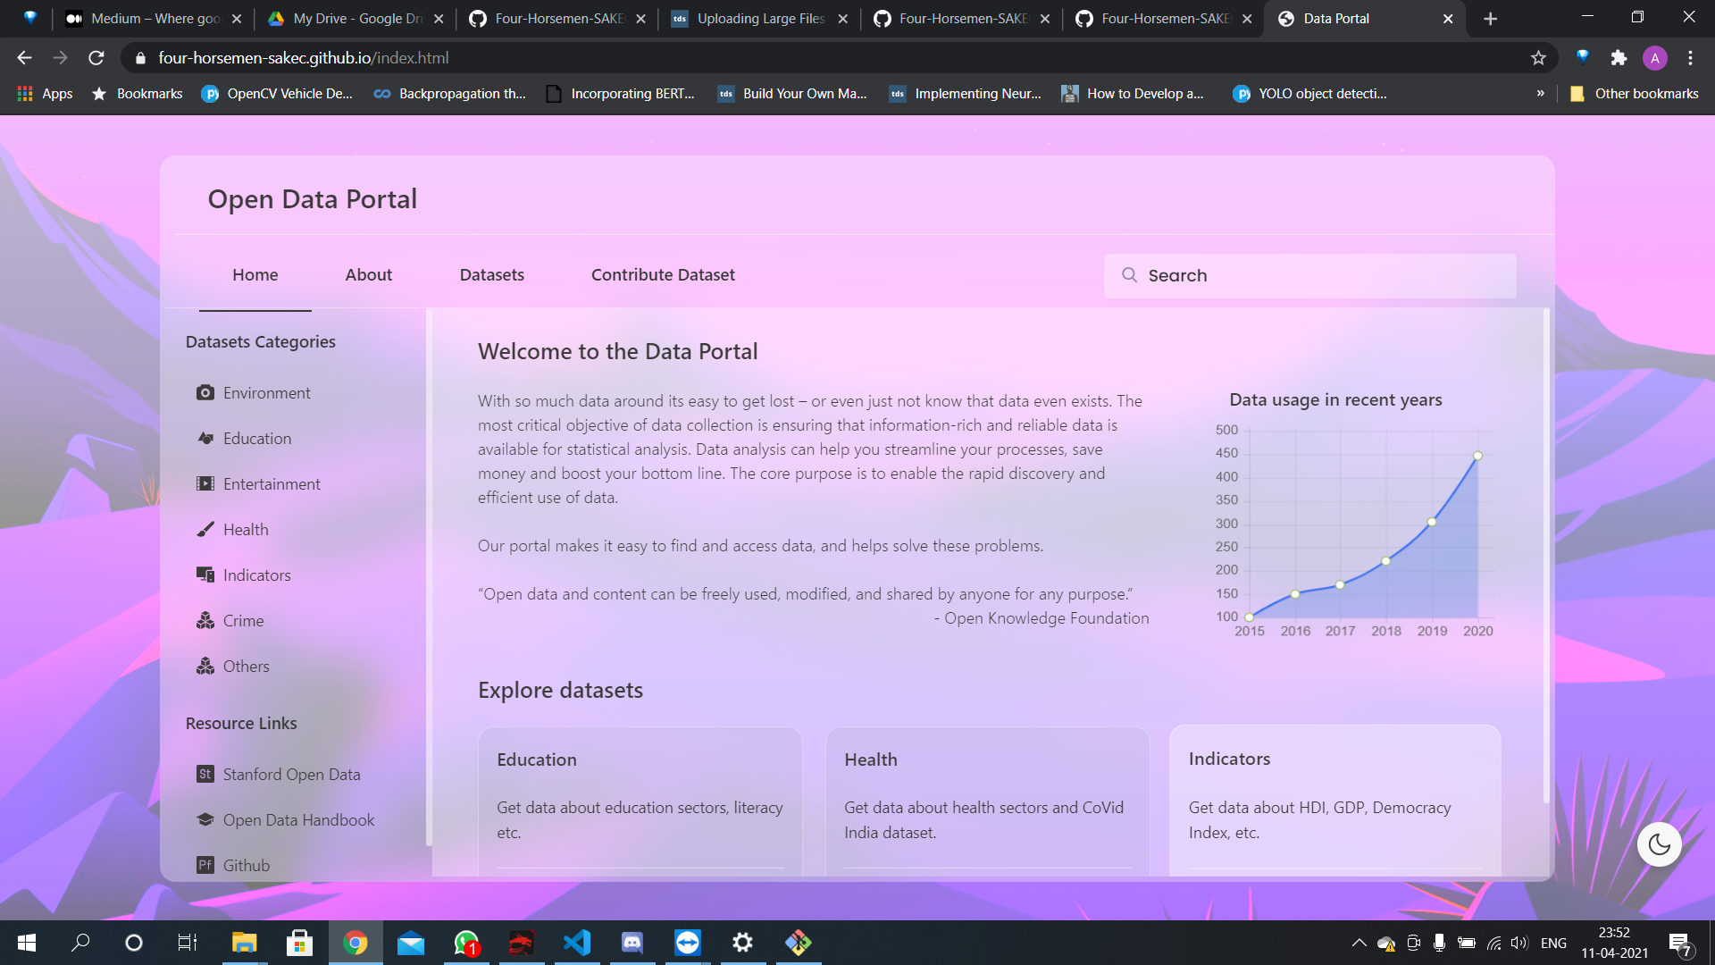Open the Datasets nav tab
Viewport: 1715px width, 965px height.
(x=491, y=275)
